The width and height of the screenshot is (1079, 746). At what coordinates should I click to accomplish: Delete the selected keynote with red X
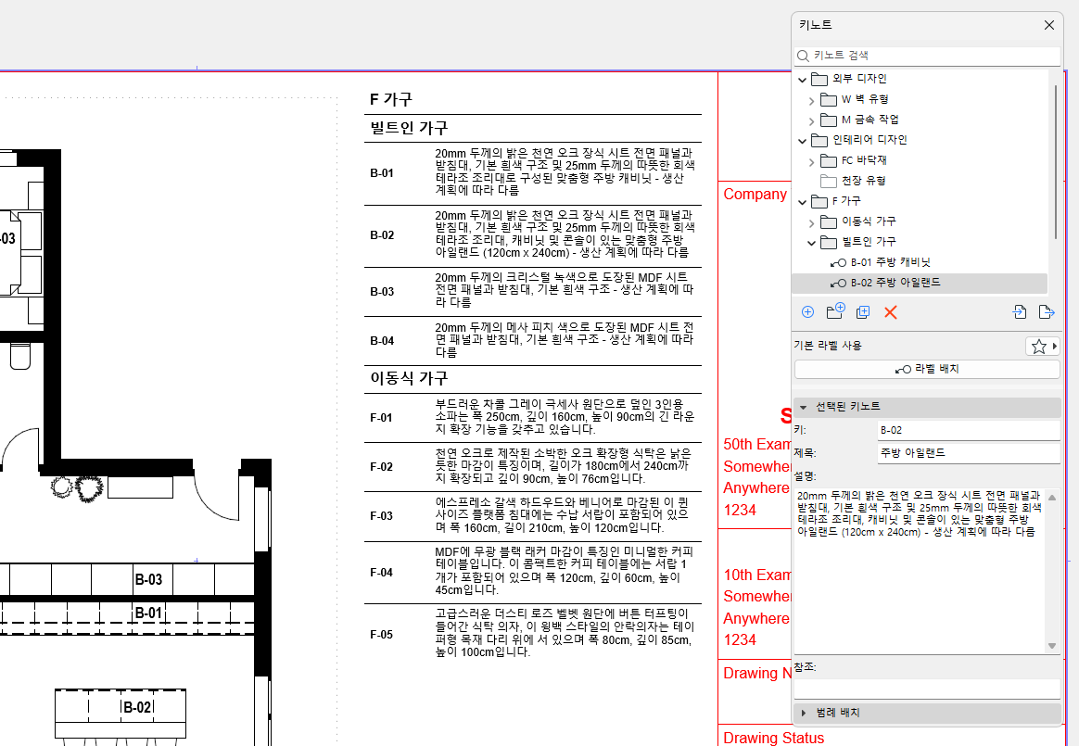(891, 312)
